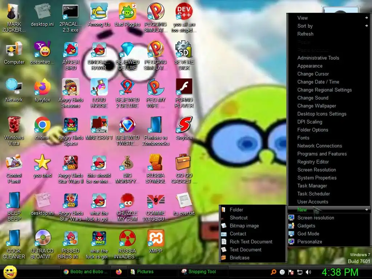Click the 4:38 PM taskbar clock

(340, 272)
